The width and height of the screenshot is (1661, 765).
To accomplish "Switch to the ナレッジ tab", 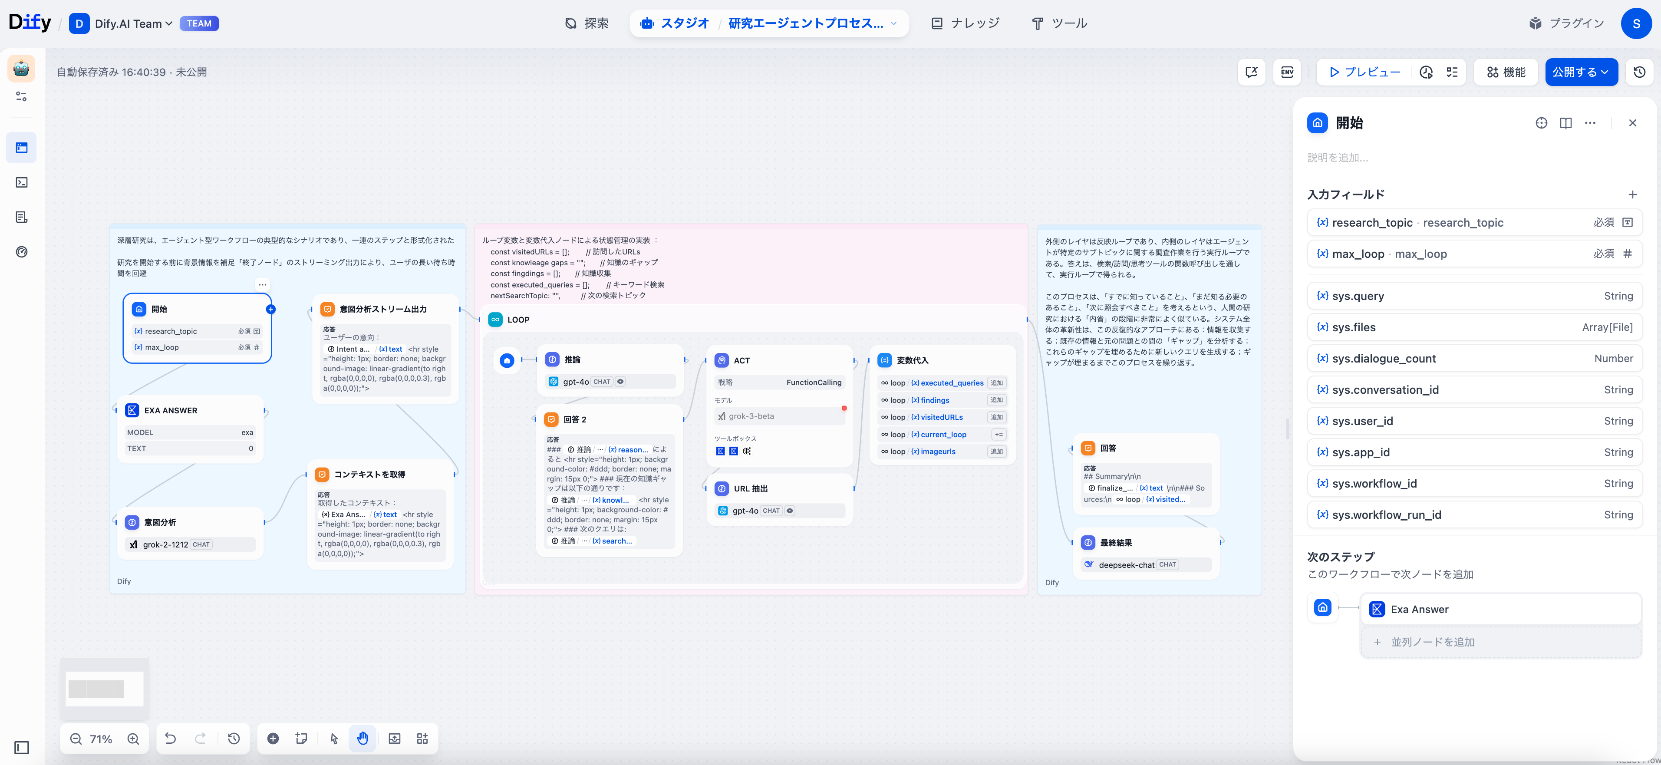I will [965, 24].
